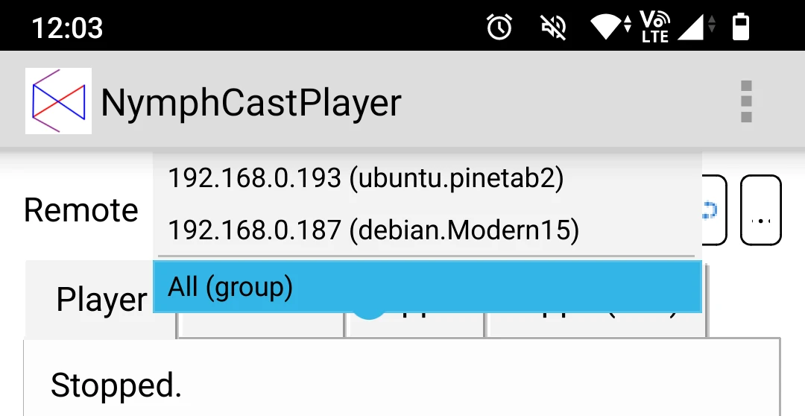Tap the NymphCastPlayer title text

pos(251,103)
